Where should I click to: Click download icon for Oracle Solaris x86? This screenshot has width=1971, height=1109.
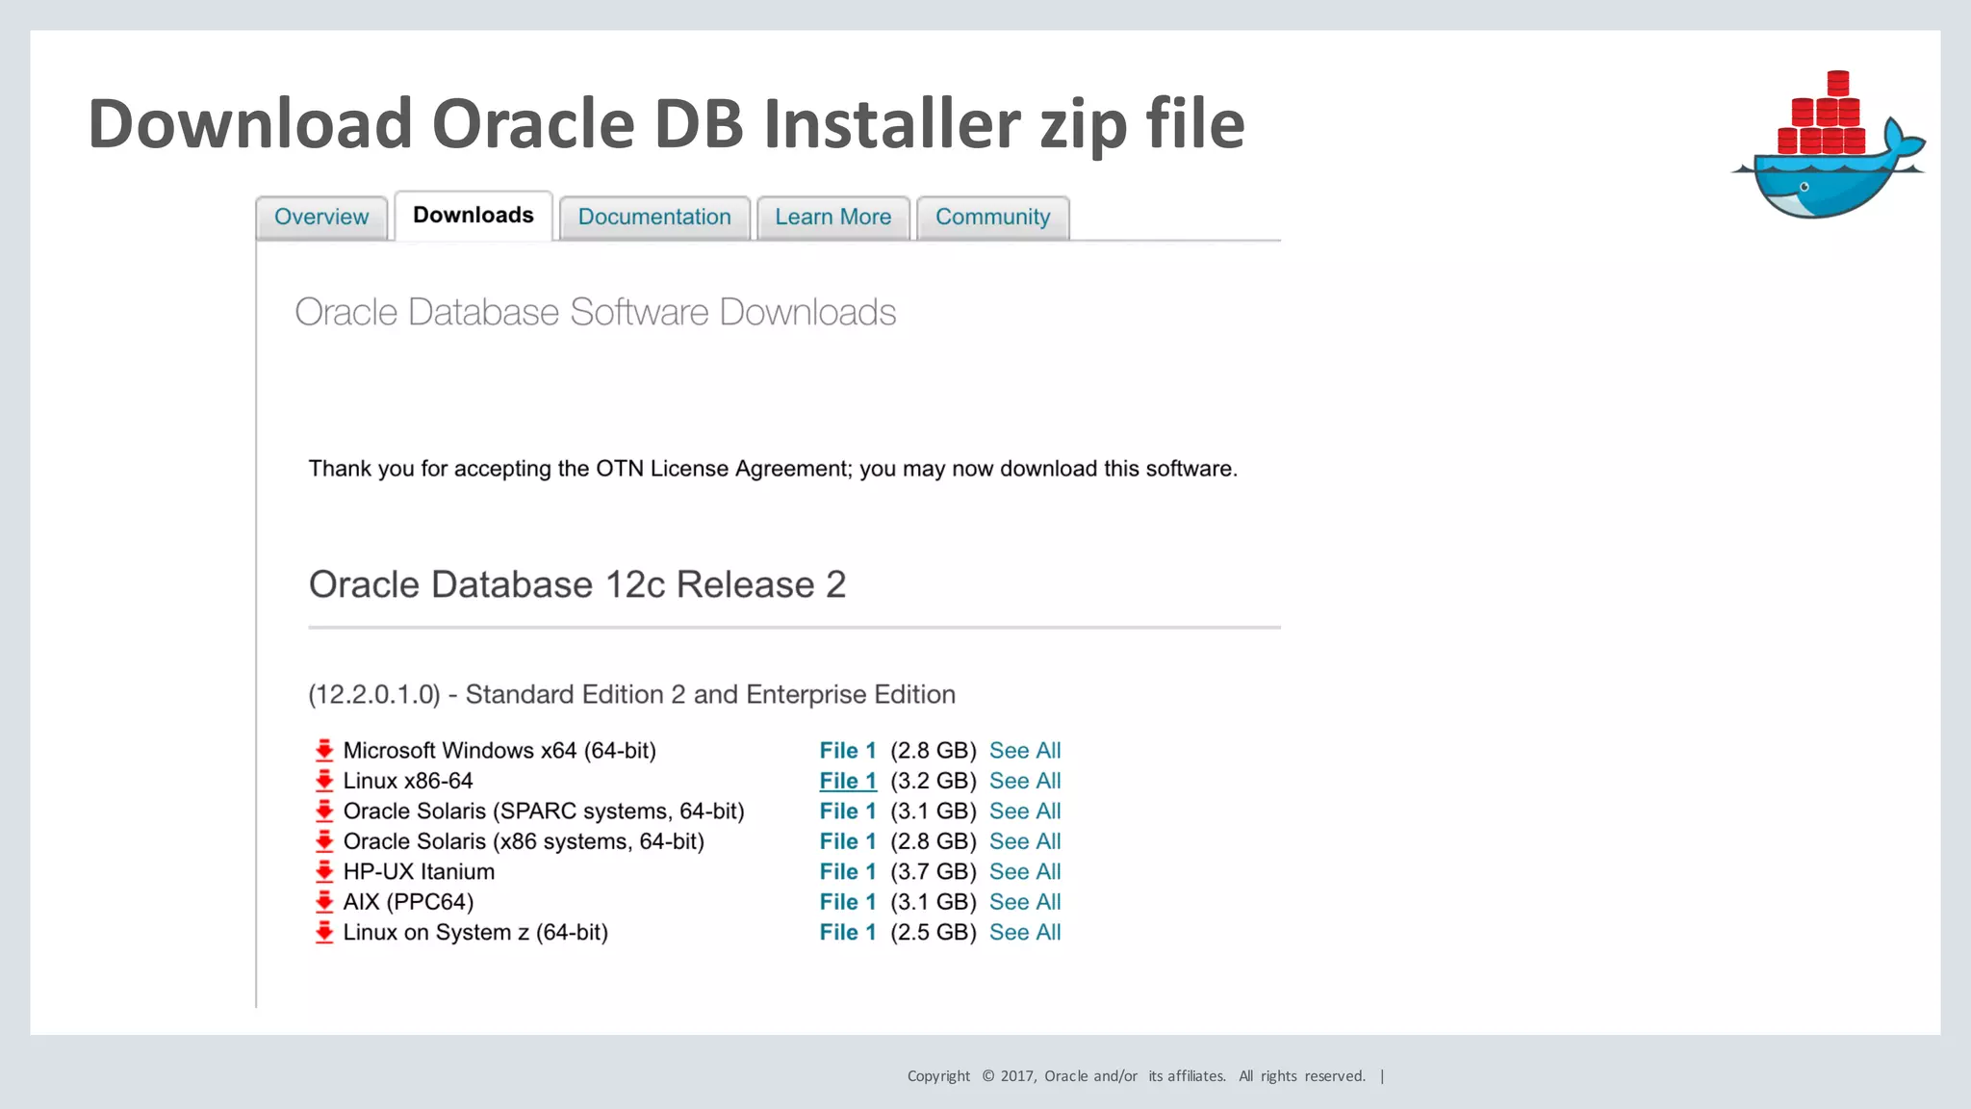(x=324, y=841)
